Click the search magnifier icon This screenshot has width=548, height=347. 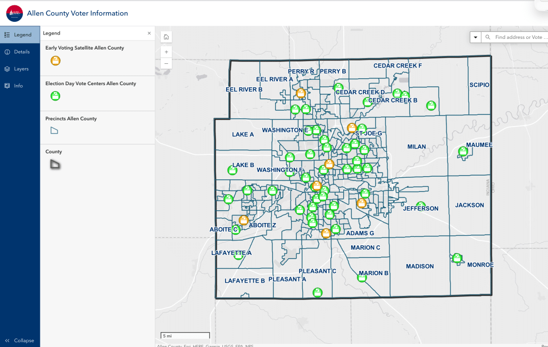click(x=487, y=37)
